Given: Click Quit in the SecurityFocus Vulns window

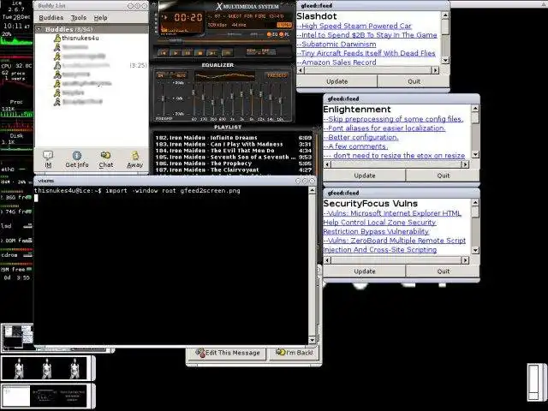Looking at the screenshot, I should pos(444,271).
